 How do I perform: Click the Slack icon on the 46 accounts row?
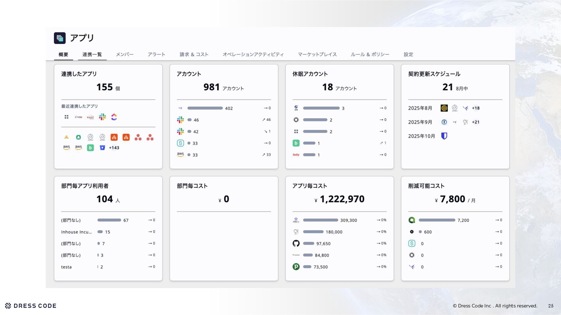coord(180,120)
